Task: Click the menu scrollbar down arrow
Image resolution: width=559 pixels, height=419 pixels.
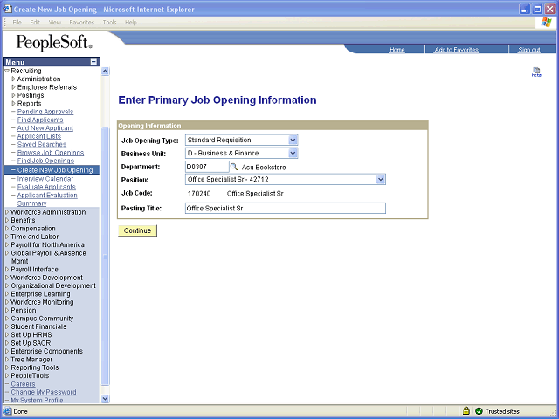Action: tap(105, 399)
